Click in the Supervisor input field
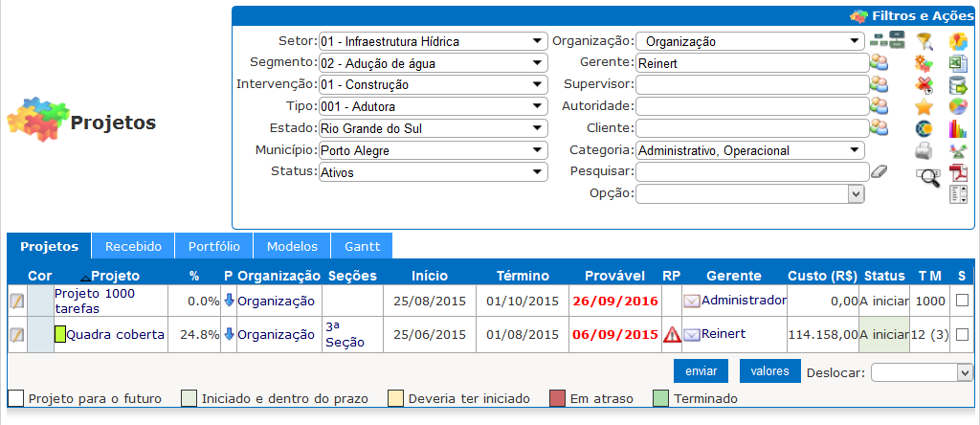This screenshot has height=425, width=980. [752, 85]
